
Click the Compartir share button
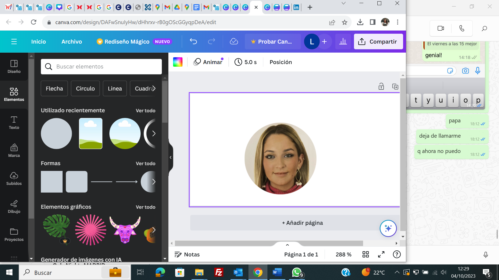(x=378, y=41)
